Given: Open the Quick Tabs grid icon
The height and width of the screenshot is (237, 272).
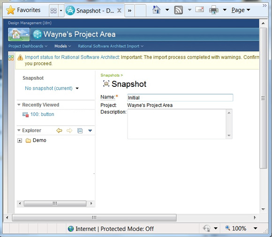Looking at the screenshot, I should (x=53, y=11).
